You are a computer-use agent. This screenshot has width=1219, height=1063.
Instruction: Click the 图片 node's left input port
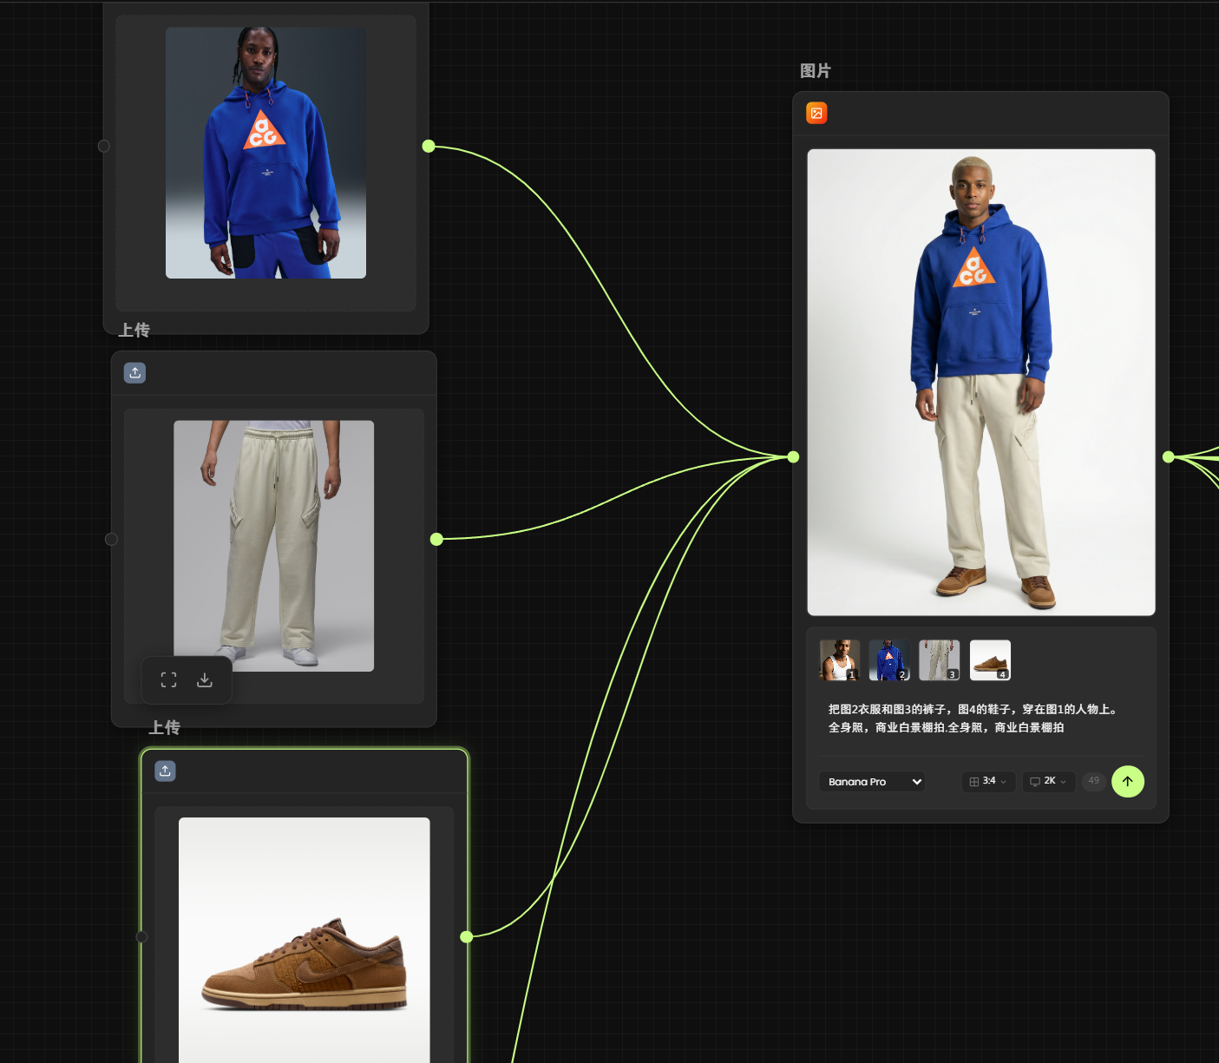pyautogui.click(x=793, y=456)
